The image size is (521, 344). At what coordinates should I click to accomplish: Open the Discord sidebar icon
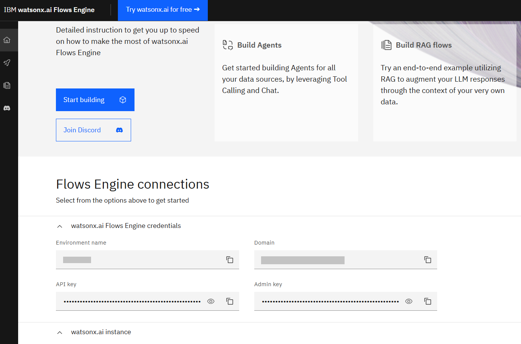tap(7, 108)
